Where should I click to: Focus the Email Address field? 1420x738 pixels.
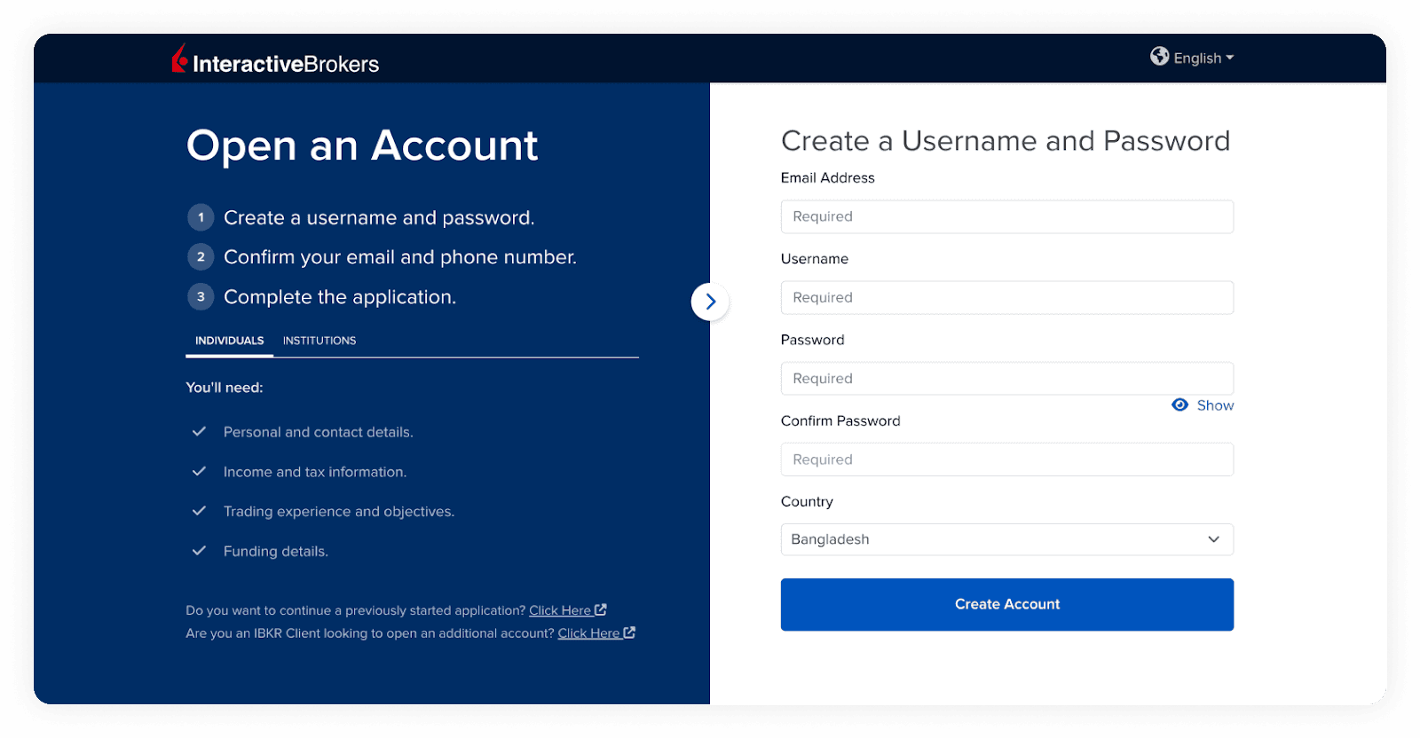1007,216
